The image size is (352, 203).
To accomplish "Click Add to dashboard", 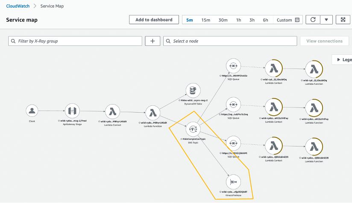I will point(154,20).
